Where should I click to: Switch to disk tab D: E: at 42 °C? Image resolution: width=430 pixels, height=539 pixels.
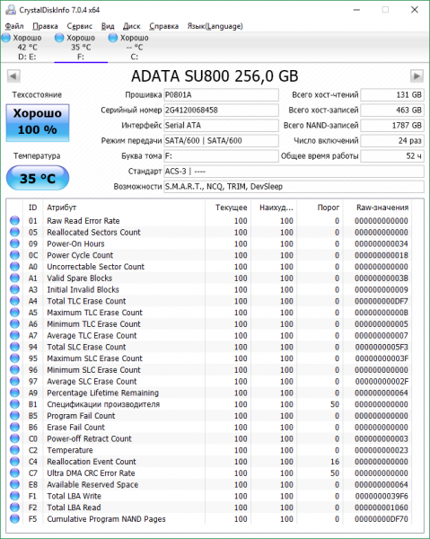pos(27,47)
